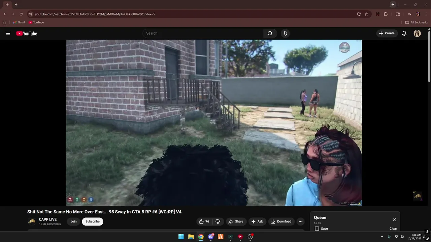The width and height of the screenshot is (431, 242).
Task: Show hidden system tray icons
Action: tap(382, 237)
